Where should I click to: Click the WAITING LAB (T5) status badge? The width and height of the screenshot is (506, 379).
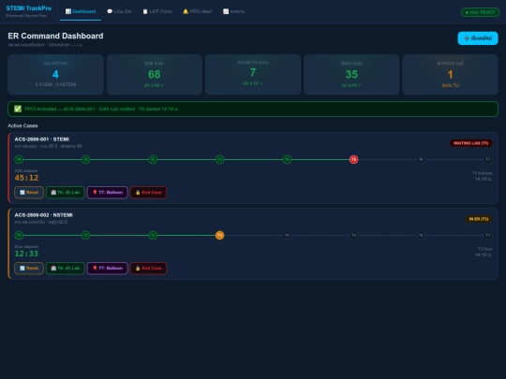click(470, 143)
